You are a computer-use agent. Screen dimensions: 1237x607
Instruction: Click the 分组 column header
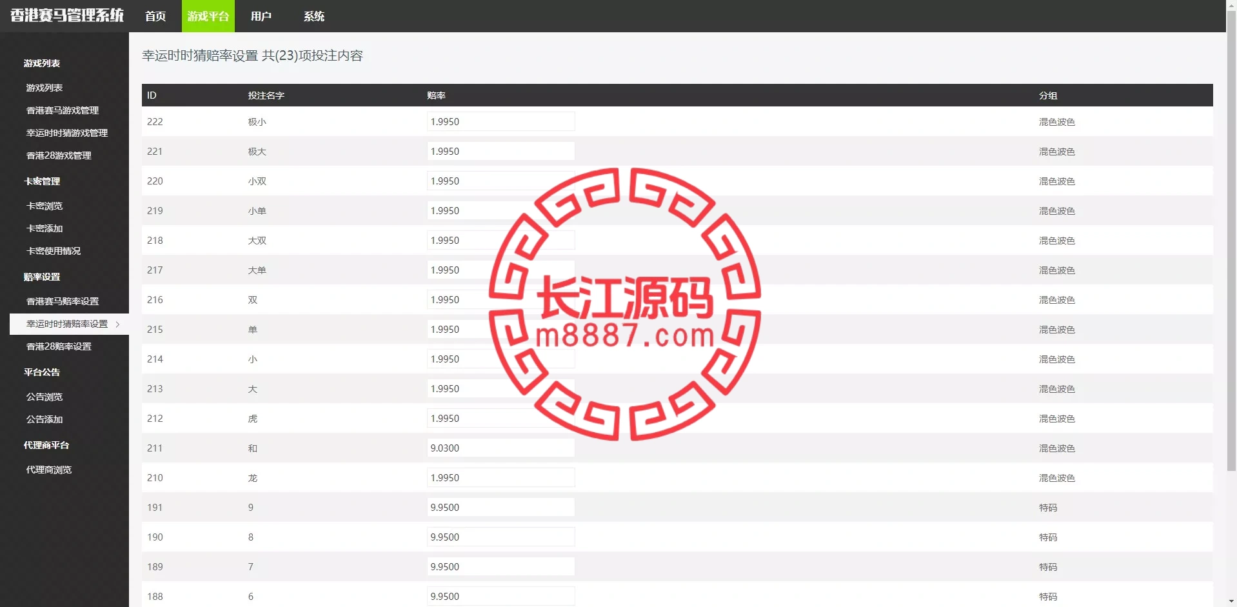[1047, 95]
